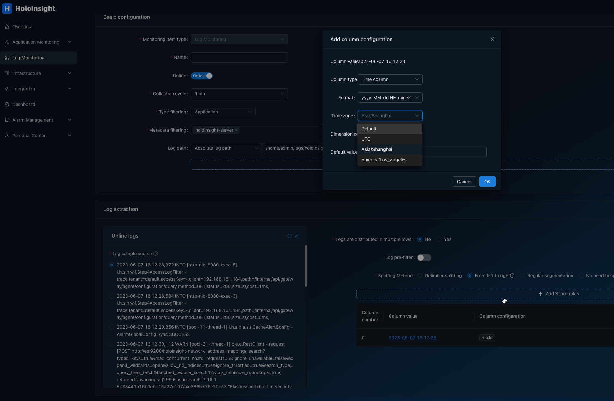The height and width of the screenshot is (401, 614).
Task: Expand Application Monitoring menu chevron
Action: tap(70, 42)
